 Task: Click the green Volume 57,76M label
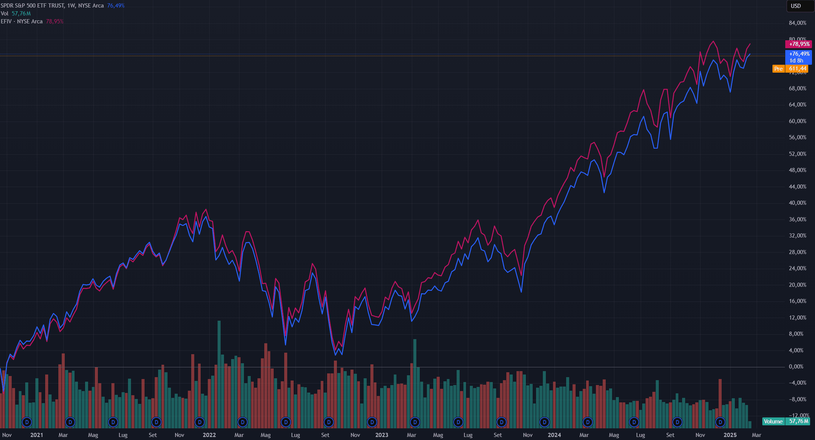pos(786,421)
